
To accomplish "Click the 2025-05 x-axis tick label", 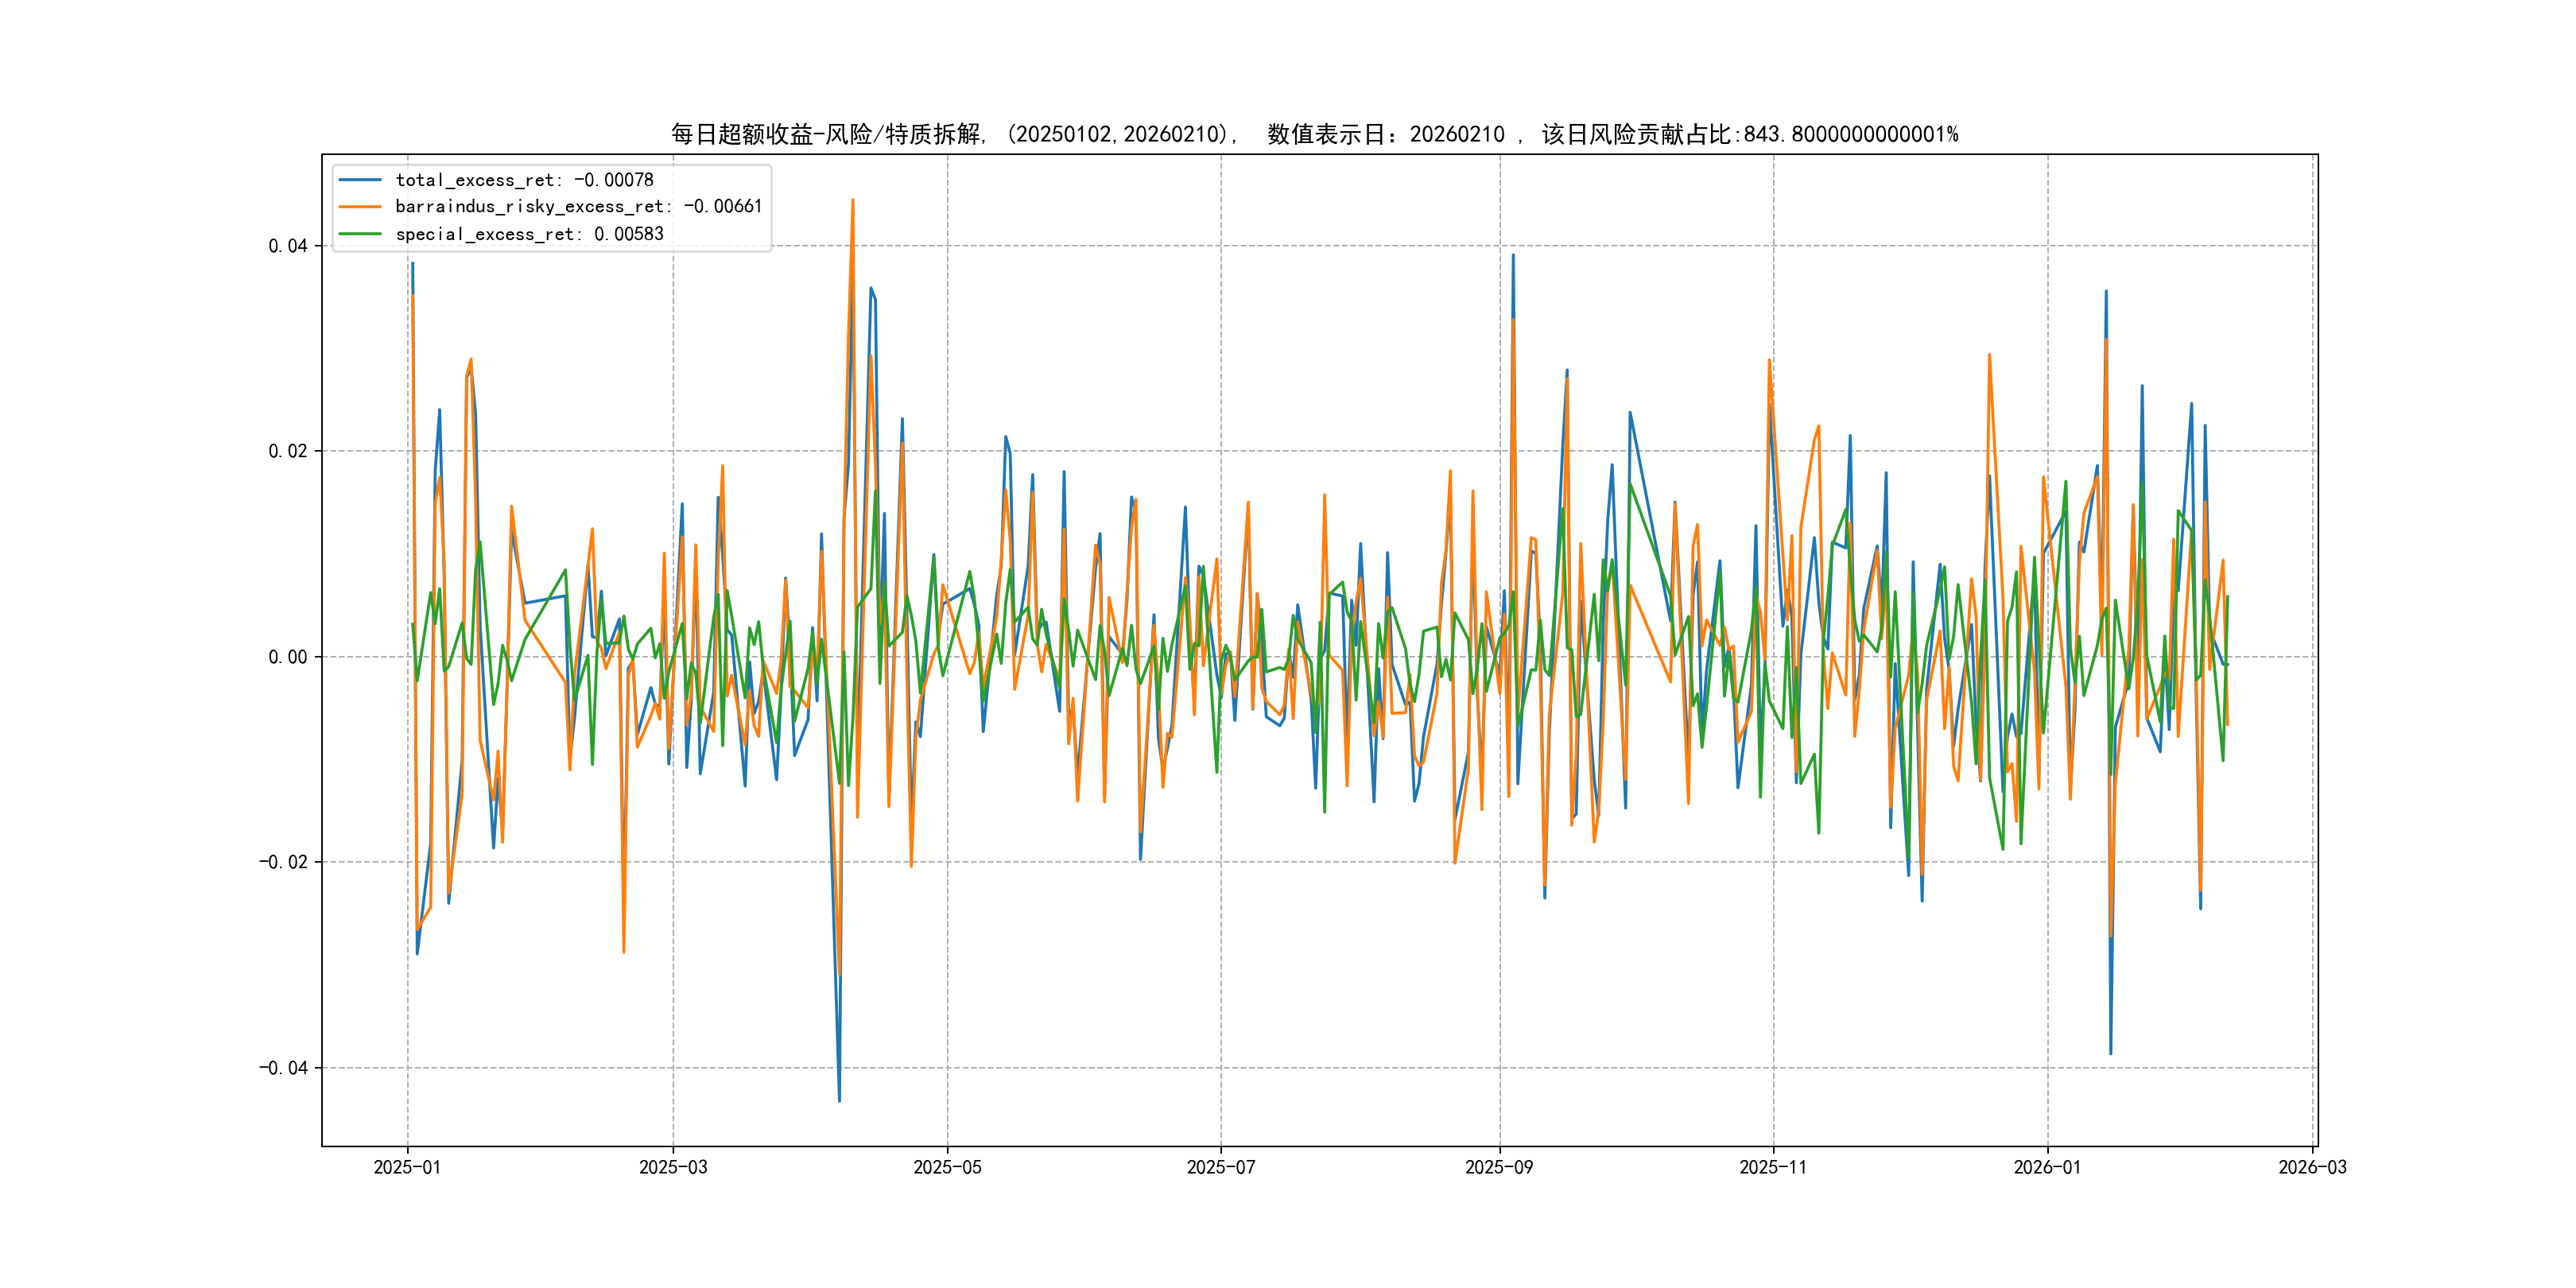I will 947,1167.
